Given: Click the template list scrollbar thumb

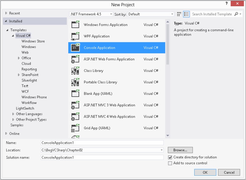Looking at the screenshot, I should pos(167,45).
